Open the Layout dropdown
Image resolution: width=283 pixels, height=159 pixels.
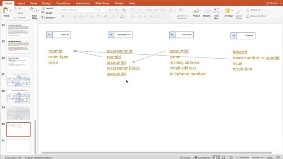(x=48, y=8)
